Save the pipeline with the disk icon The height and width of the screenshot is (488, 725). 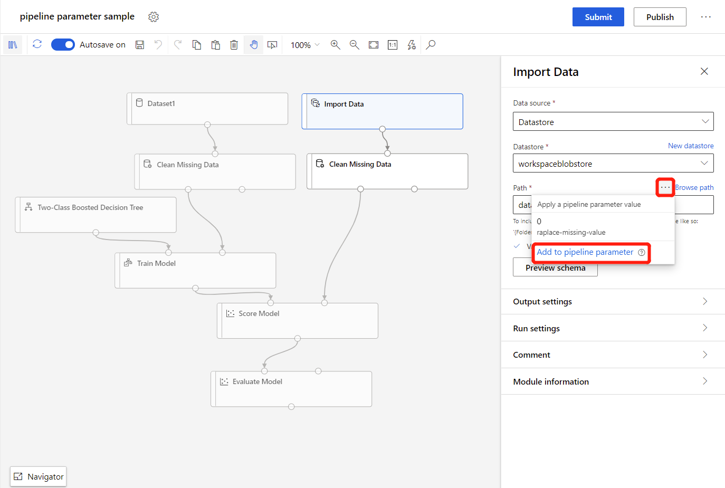[x=140, y=45]
